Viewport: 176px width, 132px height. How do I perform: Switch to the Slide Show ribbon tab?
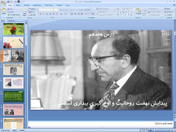pos(49,5)
